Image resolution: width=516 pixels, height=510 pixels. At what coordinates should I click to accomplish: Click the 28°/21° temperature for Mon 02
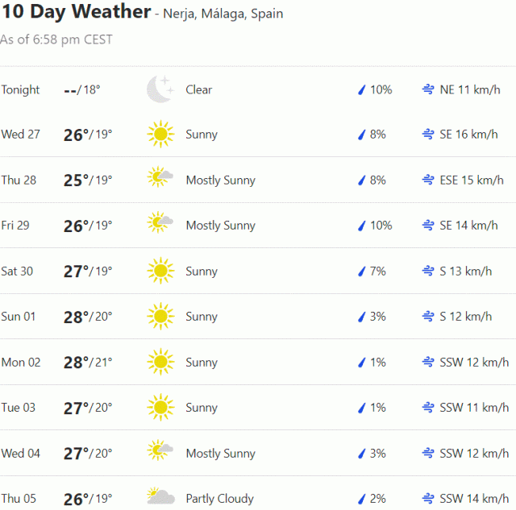[88, 363]
